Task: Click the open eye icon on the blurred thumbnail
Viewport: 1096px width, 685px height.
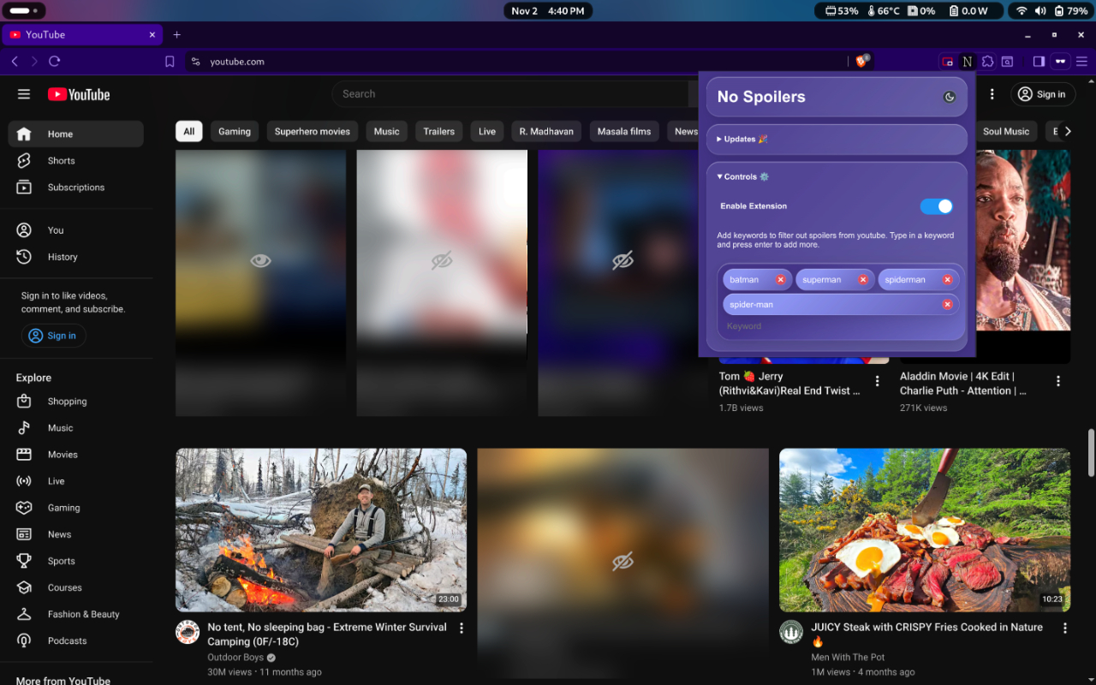Action: click(260, 261)
